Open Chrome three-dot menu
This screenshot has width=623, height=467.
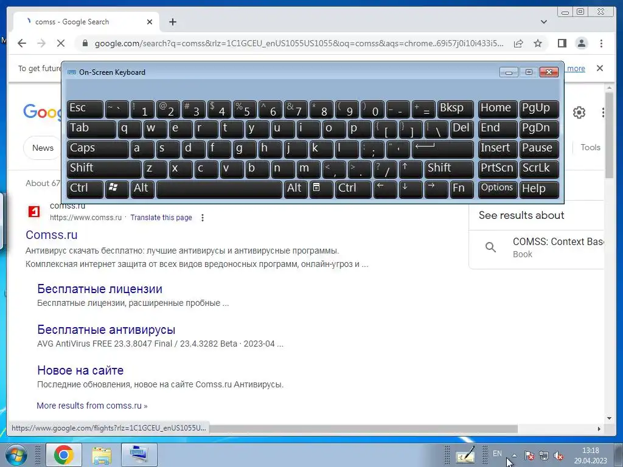pos(601,43)
